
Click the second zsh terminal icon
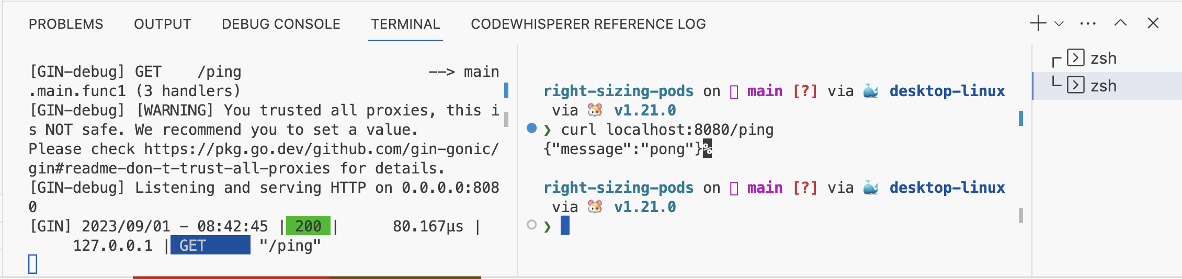1076,85
